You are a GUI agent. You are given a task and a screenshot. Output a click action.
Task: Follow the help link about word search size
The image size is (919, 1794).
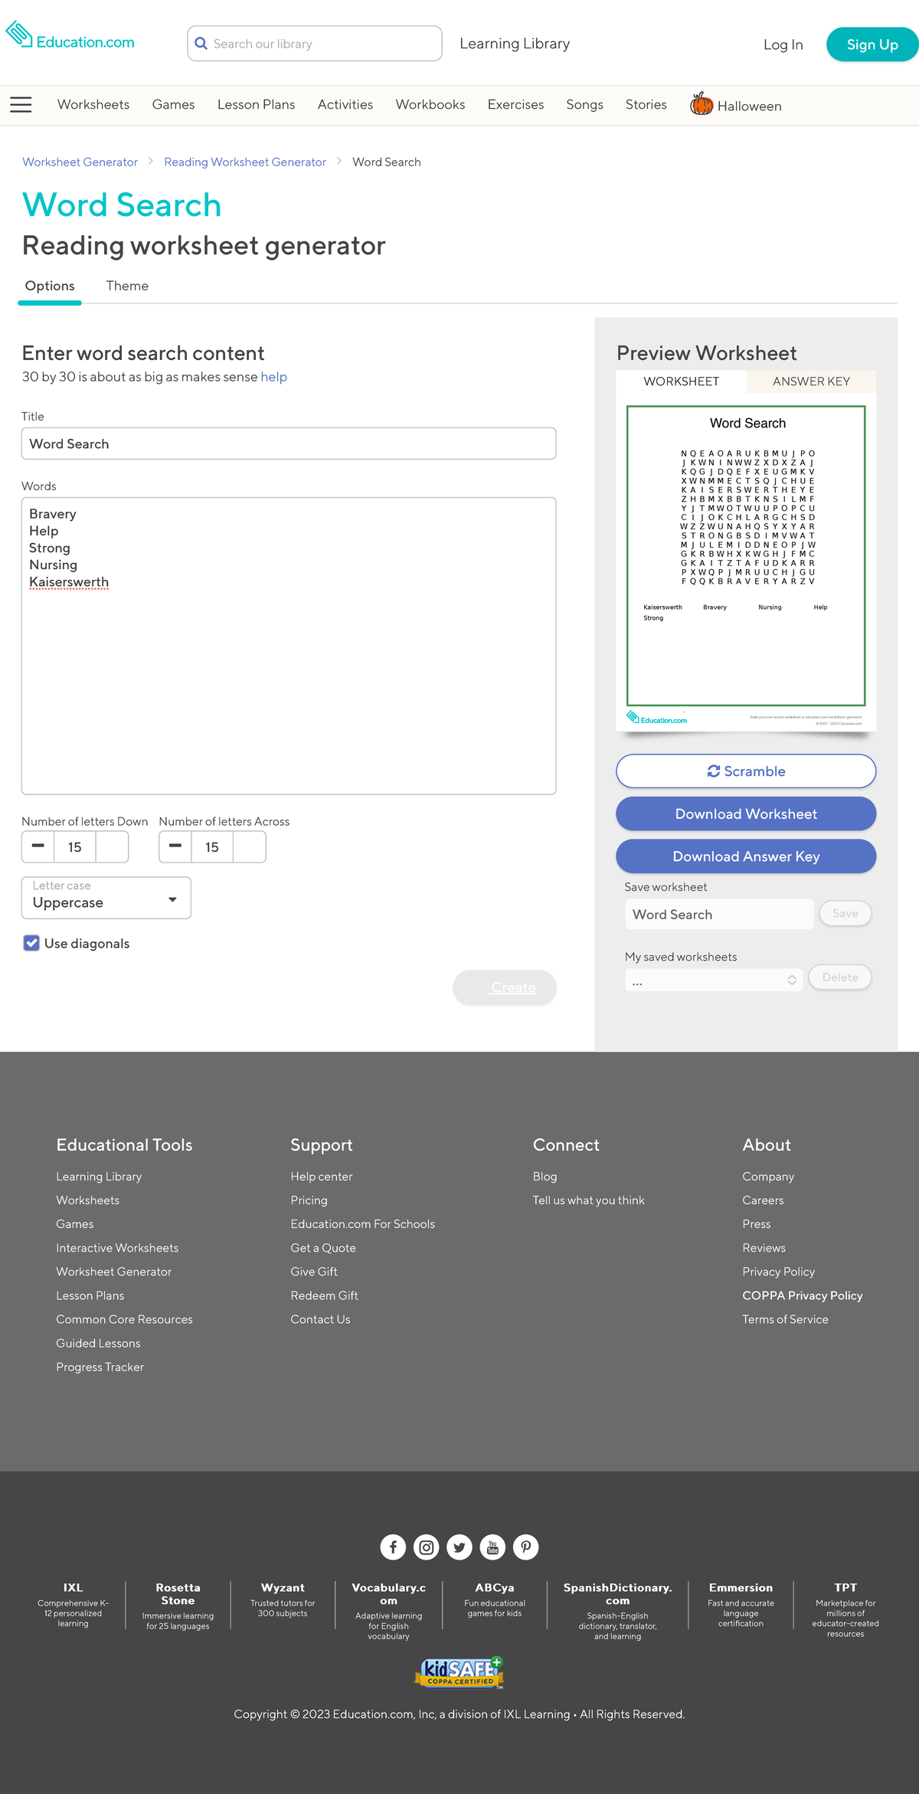tap(273, 377)
